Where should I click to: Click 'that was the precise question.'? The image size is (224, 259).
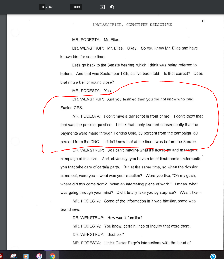point(86,125)
